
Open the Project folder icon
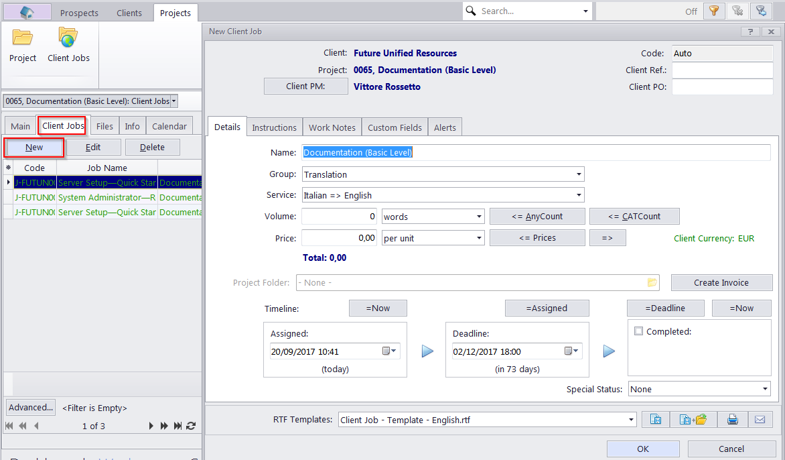pyautogui.click(x=23, y=38)
